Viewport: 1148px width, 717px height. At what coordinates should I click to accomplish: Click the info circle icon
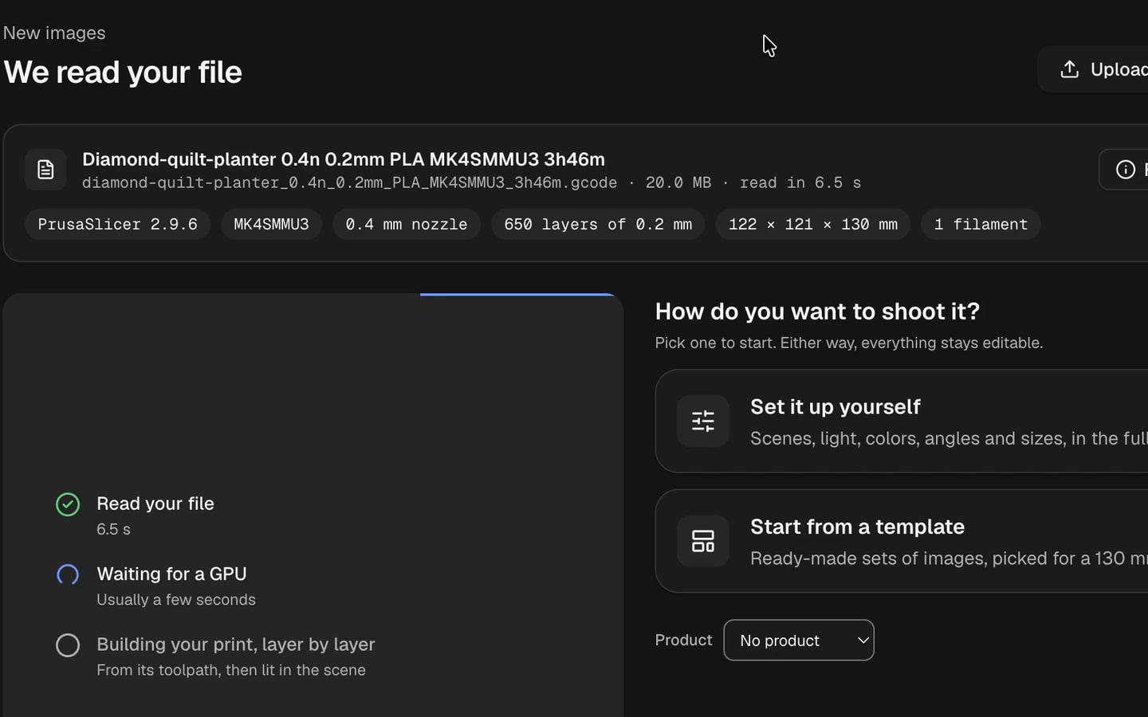[1126, 169]
